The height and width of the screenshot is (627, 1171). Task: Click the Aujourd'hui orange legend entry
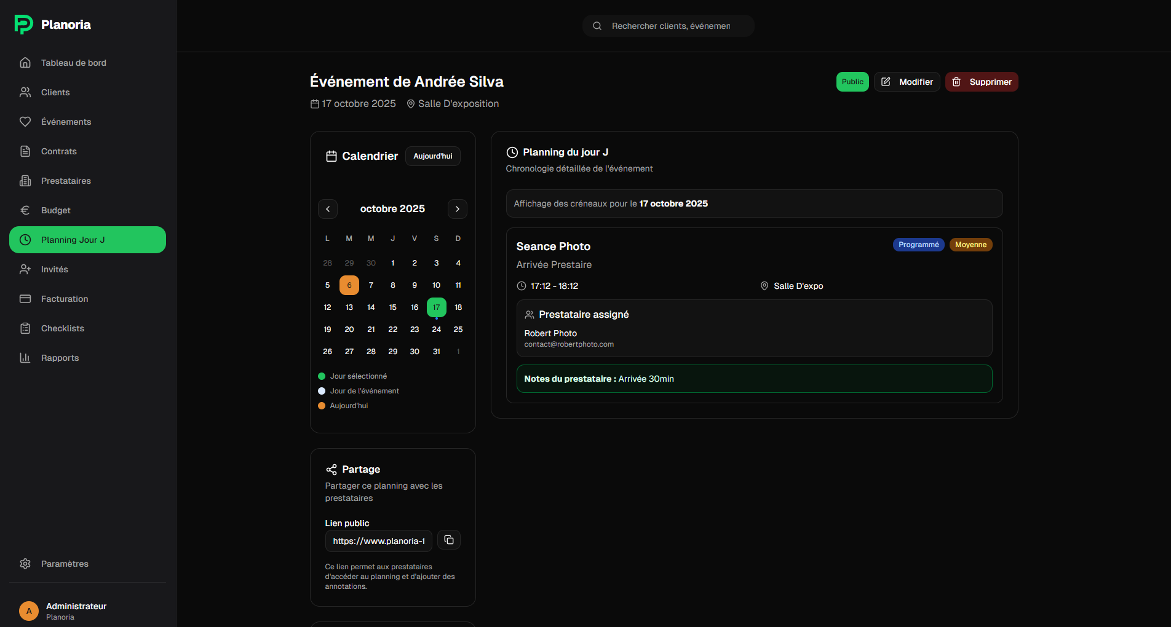coord(343,406)
